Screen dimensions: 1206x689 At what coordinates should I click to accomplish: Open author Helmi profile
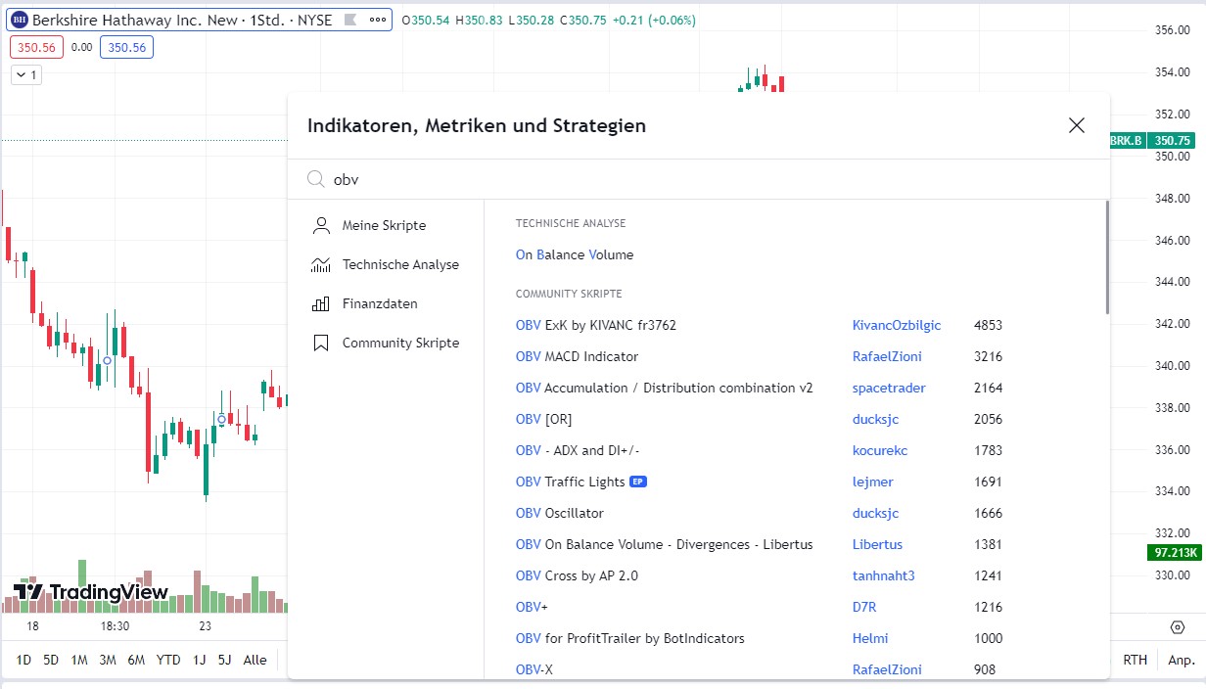(870, 638)
